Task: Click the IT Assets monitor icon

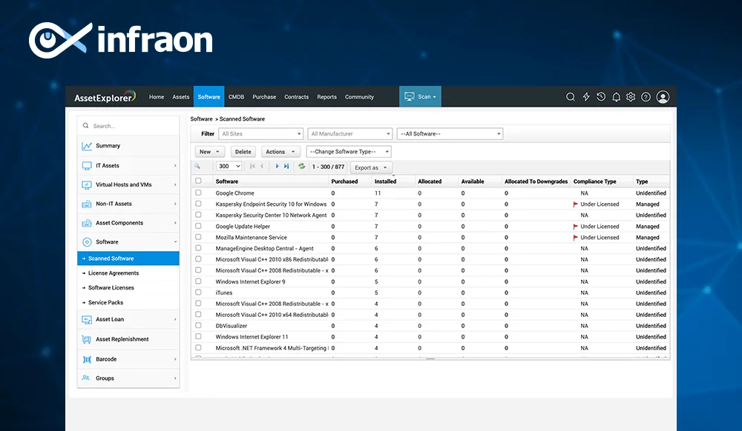Action: pos(87,166)
